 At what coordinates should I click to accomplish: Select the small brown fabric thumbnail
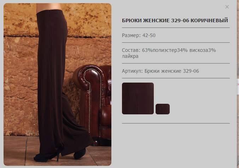[x=163, y=109]
